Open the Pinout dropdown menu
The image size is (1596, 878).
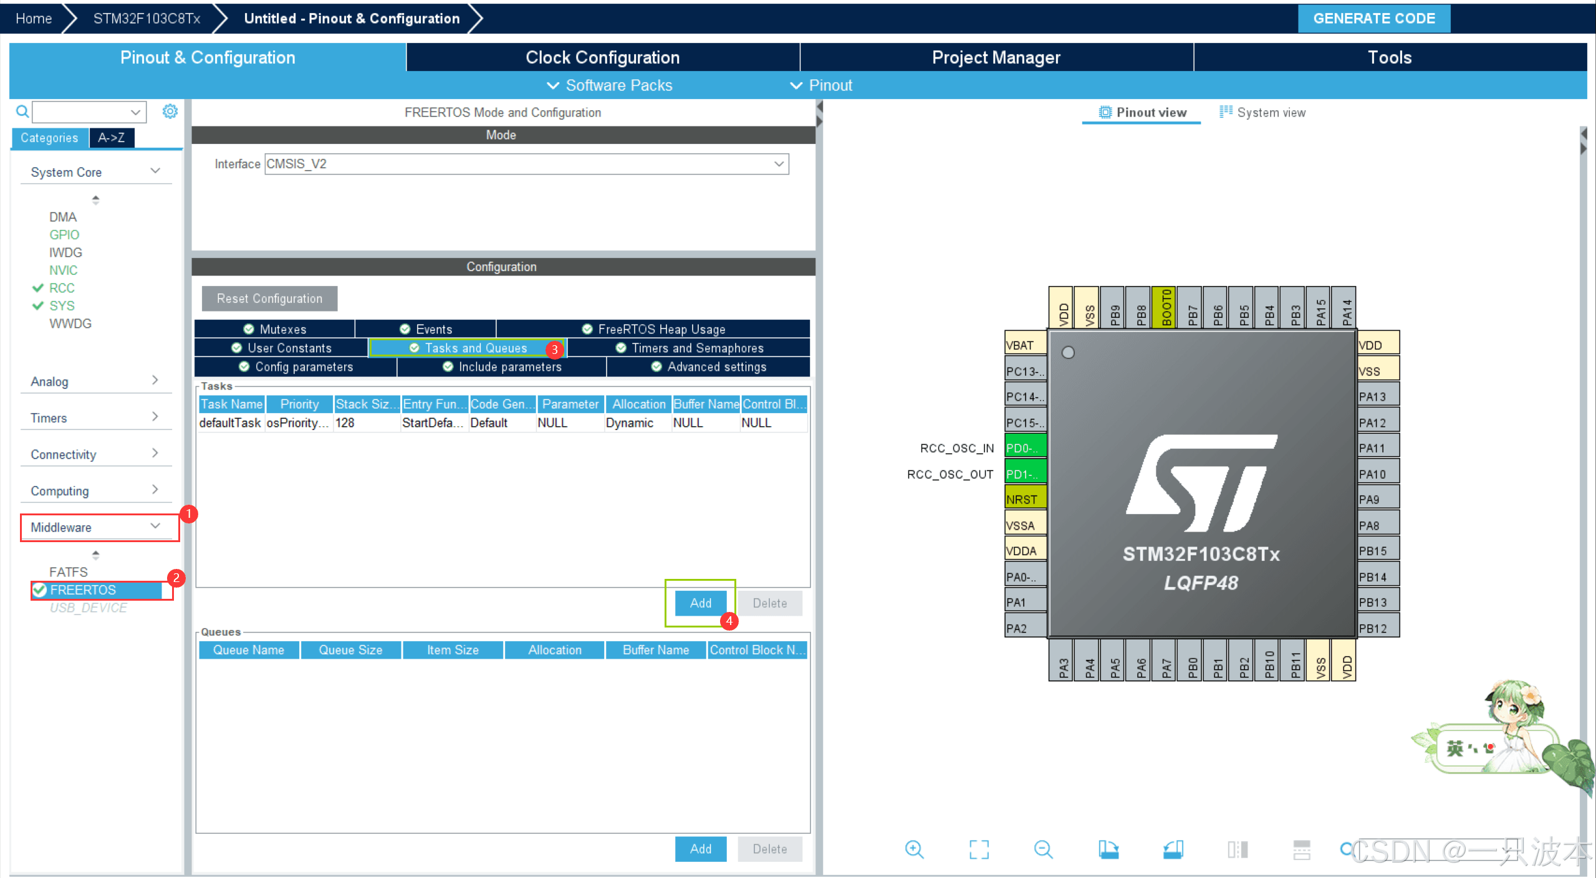(x=821, y=85)
